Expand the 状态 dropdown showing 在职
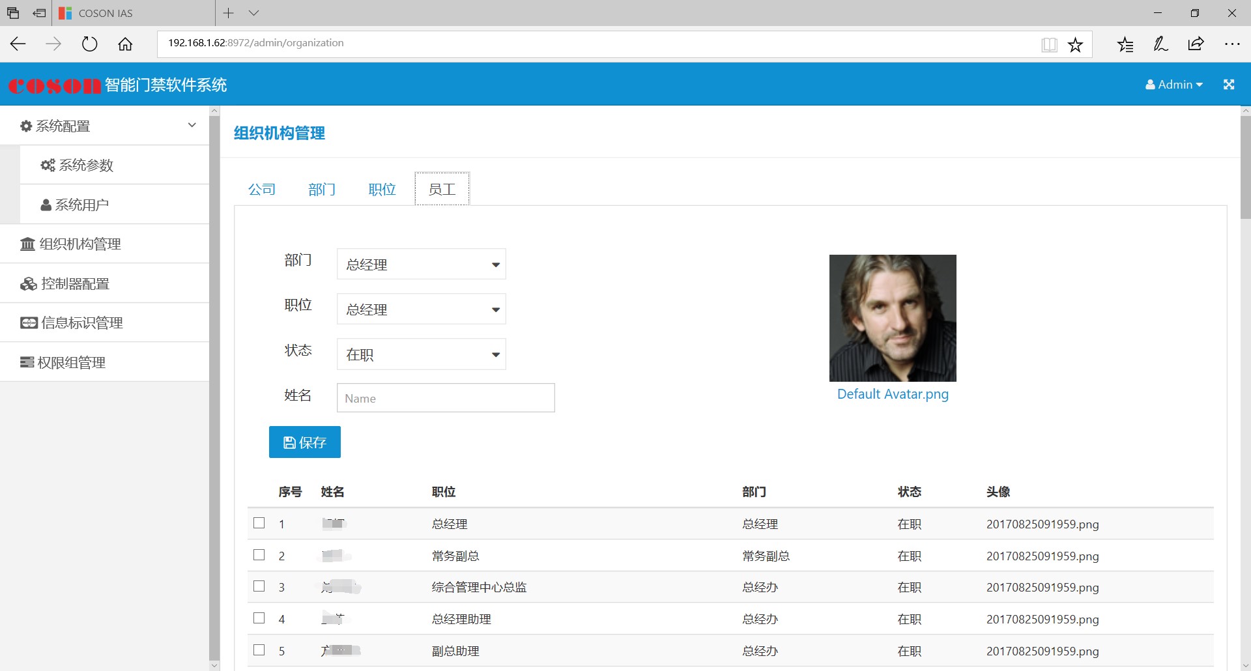Image resolution: width=1251 pixels, height=671 pixels. 421,354
